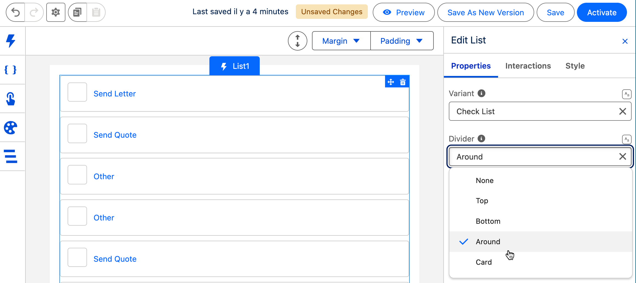Click the undo arrow icon

pos(16,12)
